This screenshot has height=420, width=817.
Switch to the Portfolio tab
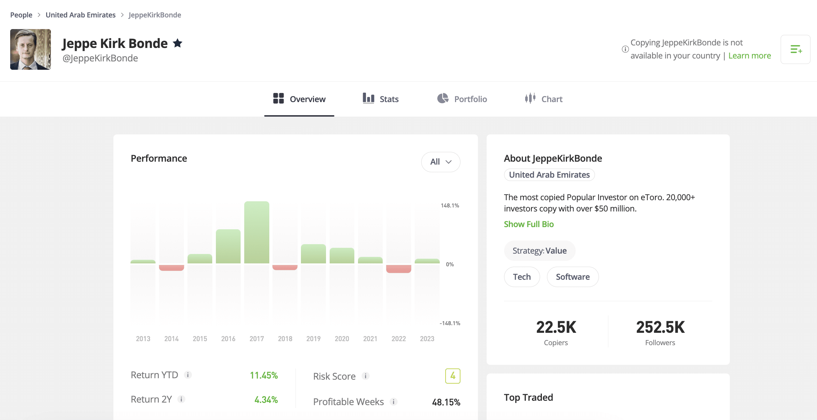(x=462, y=99)
